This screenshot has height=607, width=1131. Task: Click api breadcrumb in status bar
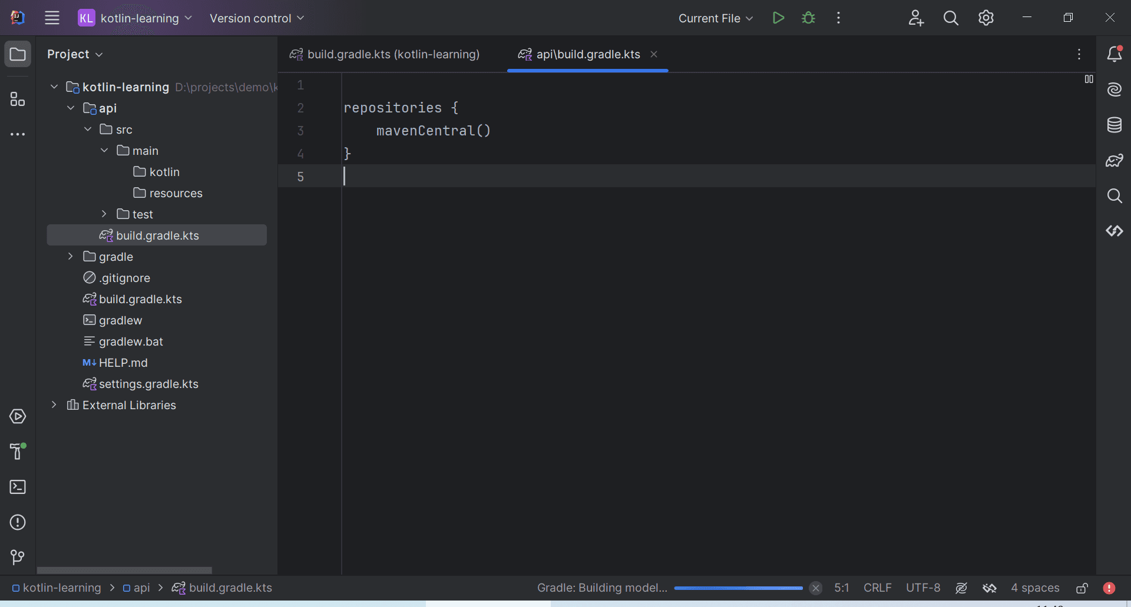coord(136,588)
